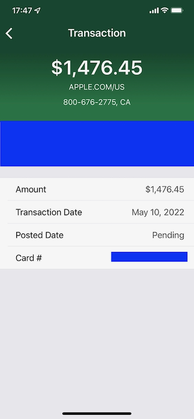Image resolution: width=194 pixels, height=419 pixels.
Task: Tap the Wi-Fi status icon
Action: tap(164, 10)
